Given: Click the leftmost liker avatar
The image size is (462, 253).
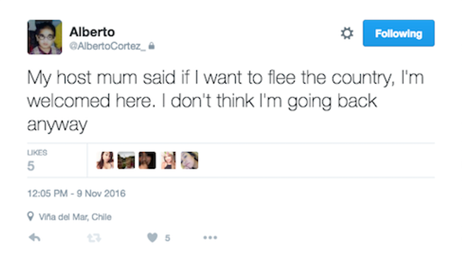Looking at the screenshot, I should point(105,160).
